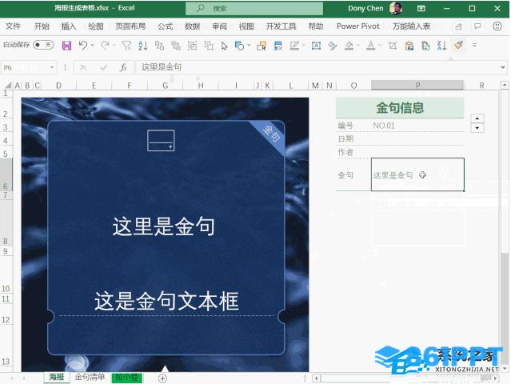Add a new sheet with plus button
511x384 pixels.
pyautogui.click(x=162, y=378)
